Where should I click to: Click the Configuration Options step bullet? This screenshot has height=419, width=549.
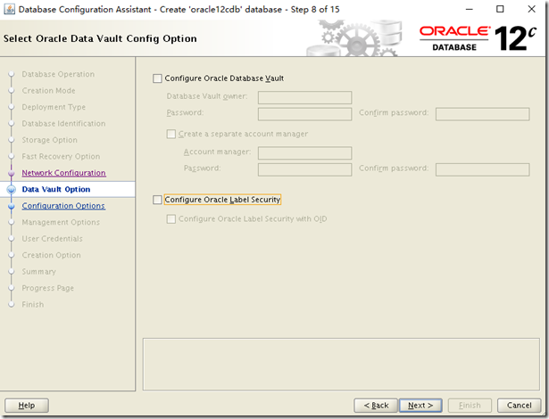pos(12,206)
